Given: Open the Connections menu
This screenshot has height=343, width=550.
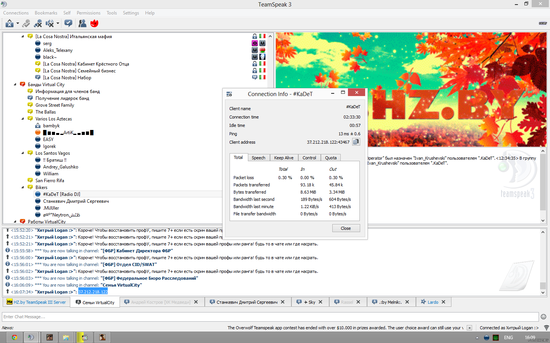Looking at the screenshot, I should click(16, 13).
